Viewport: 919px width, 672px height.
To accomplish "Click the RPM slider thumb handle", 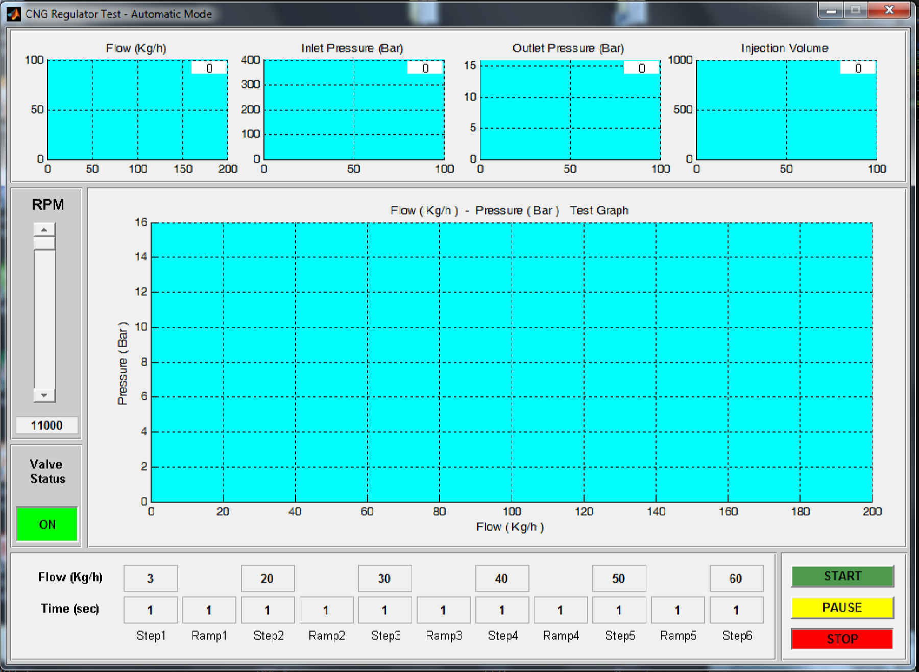I will pos(44,243).
